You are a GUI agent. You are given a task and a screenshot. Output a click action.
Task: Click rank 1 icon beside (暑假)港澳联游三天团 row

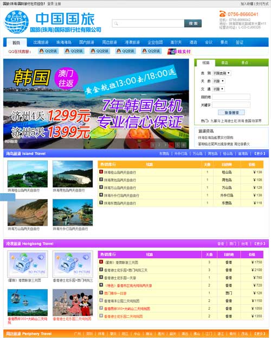pyautogui.click(x=101, y=262)
